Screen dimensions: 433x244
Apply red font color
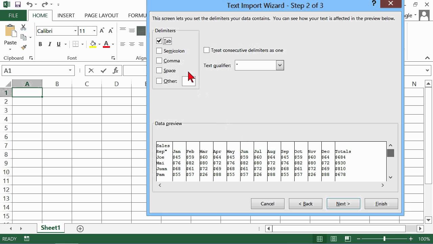(106, 44)
